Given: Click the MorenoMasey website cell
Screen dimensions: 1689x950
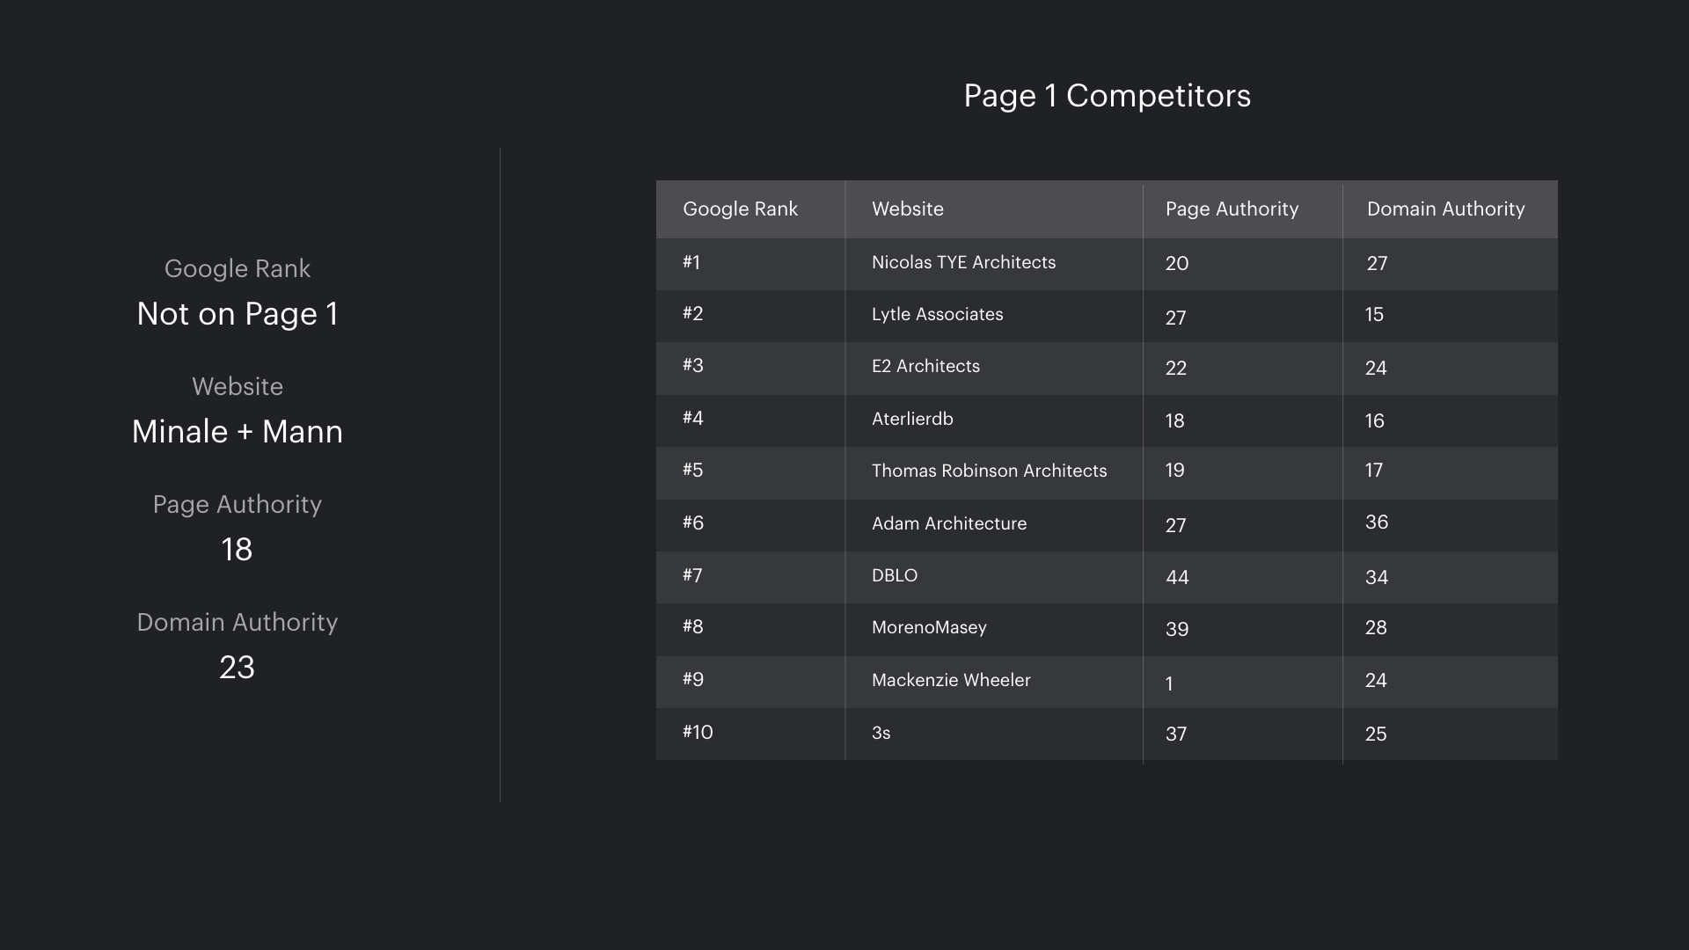Looking at the screenshot, I should coord(929,628).
